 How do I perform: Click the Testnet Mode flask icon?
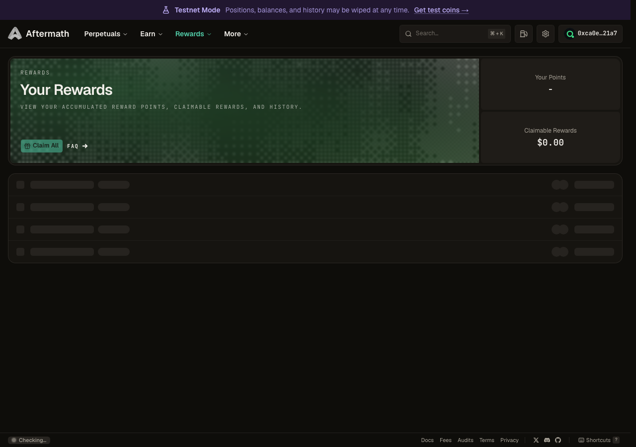[x=166, y=10]
